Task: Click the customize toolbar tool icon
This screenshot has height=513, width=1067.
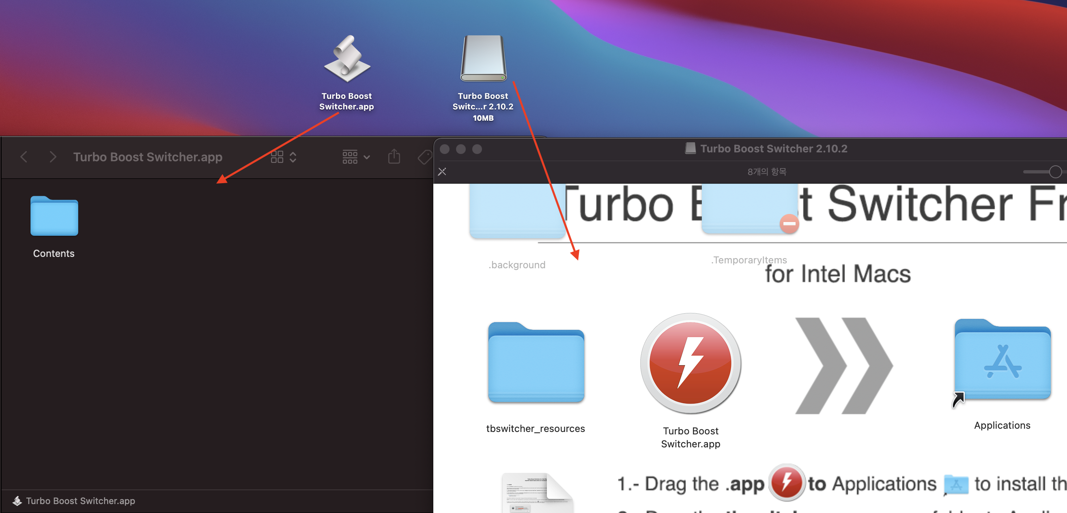Action: point(442,172)
